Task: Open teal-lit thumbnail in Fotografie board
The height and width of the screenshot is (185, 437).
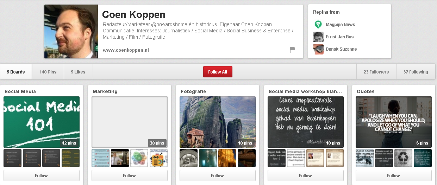Action: coord(208,158)
